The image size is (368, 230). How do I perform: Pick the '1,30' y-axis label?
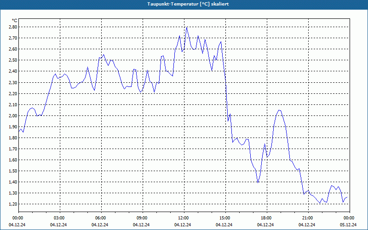tap(13, 193)
